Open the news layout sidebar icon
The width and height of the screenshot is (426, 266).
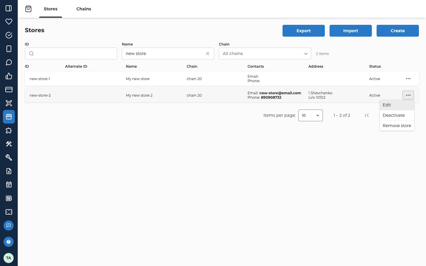tap(9, 198)
